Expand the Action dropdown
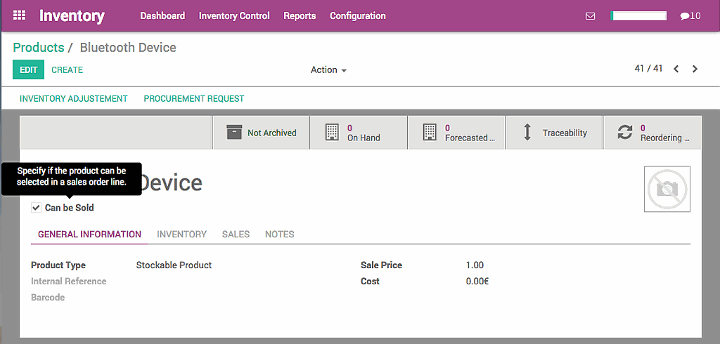The height and width of the screenshot is (344, 720). click(x=328, y=70)
